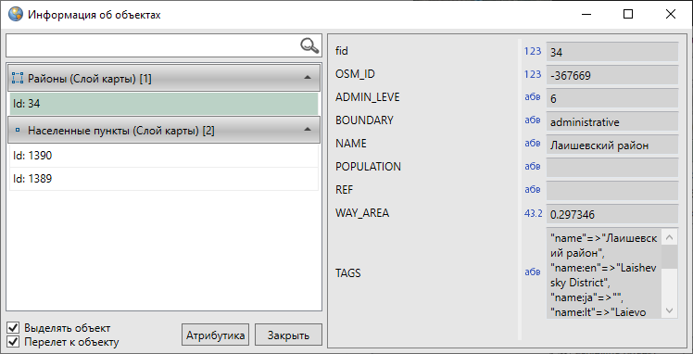The image size is (693, 354).
Task: Collapse the Населенные пункты layer group
Action: point(308,130)
